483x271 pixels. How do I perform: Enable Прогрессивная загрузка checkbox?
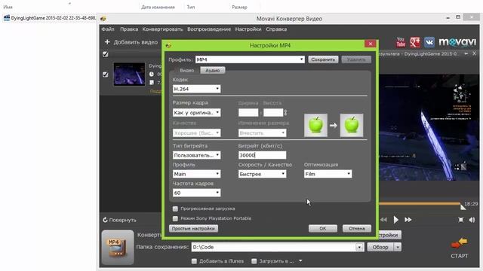(x=175, y=209)
